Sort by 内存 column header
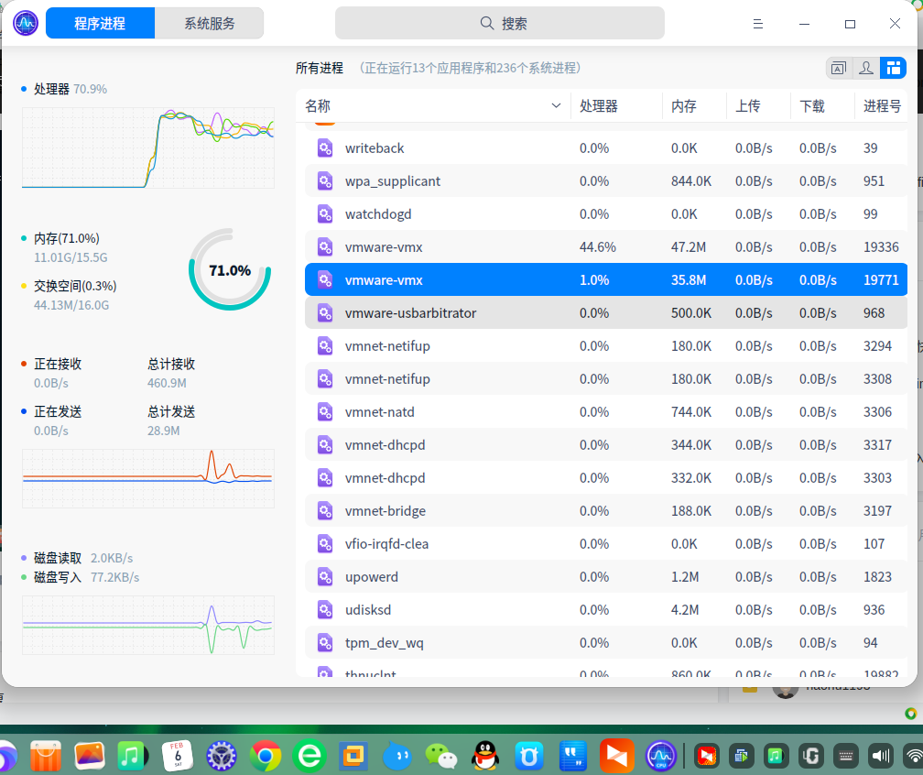This screenshot has width=923, height=775. tap(694, 106)
